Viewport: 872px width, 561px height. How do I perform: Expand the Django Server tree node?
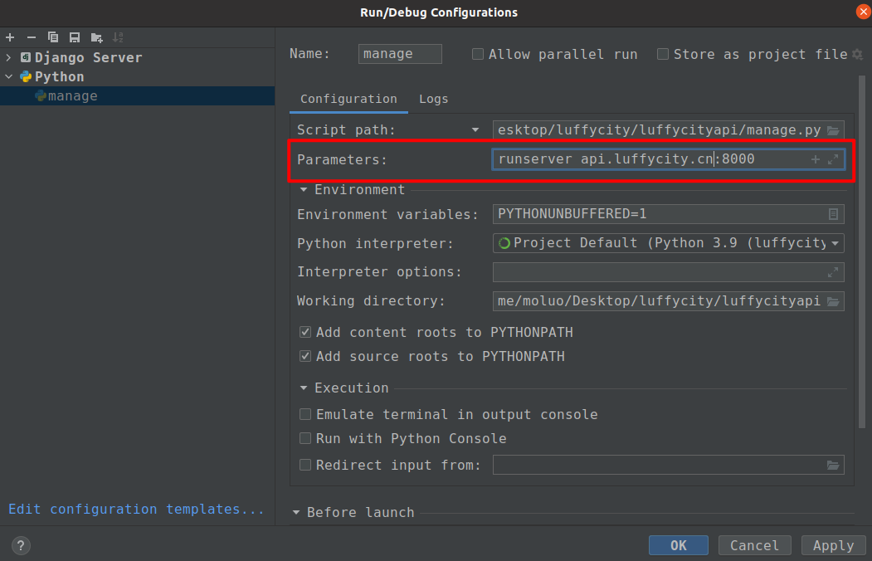point(9,57)
